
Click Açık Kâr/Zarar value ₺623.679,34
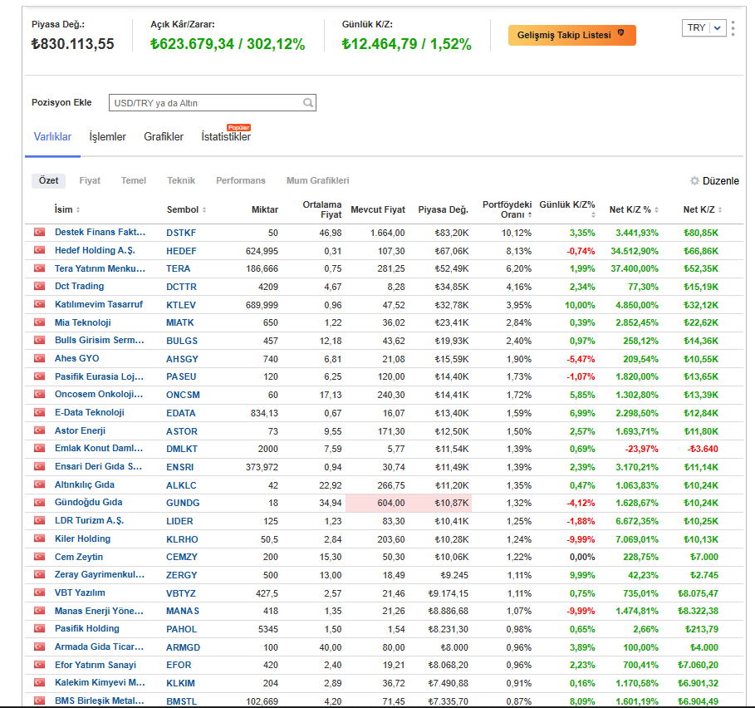pos(192,44)
